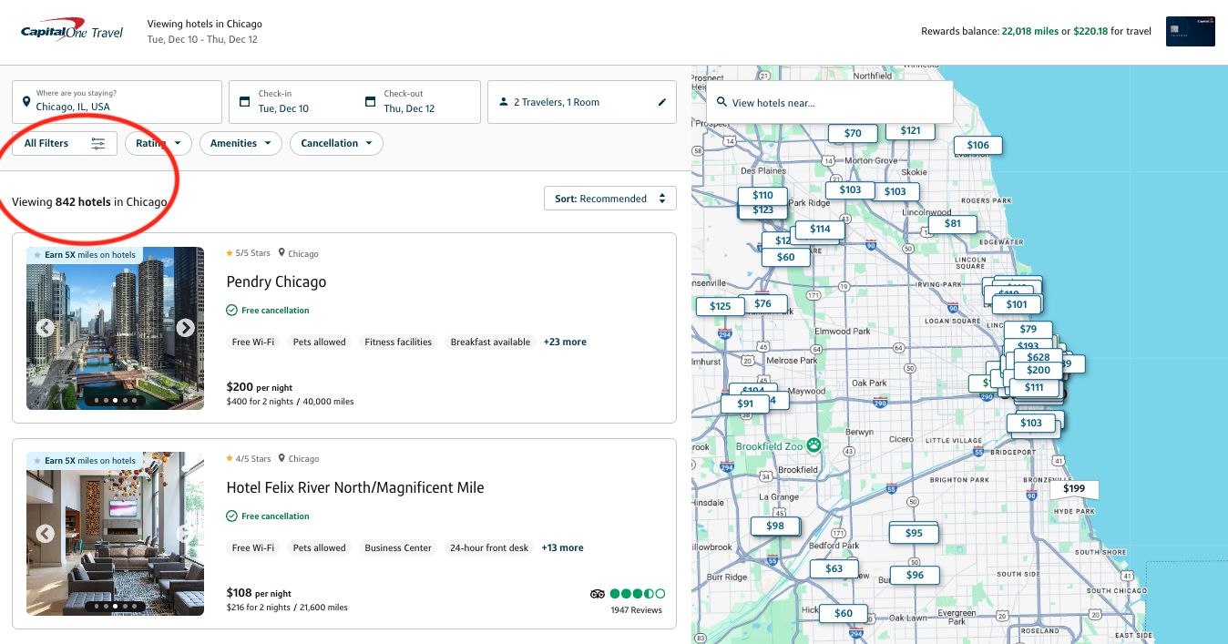The width and height of the screenshot is (1228, 644).
Task: Select the $110 price marker on map
Action: click(x=762, y=195)
